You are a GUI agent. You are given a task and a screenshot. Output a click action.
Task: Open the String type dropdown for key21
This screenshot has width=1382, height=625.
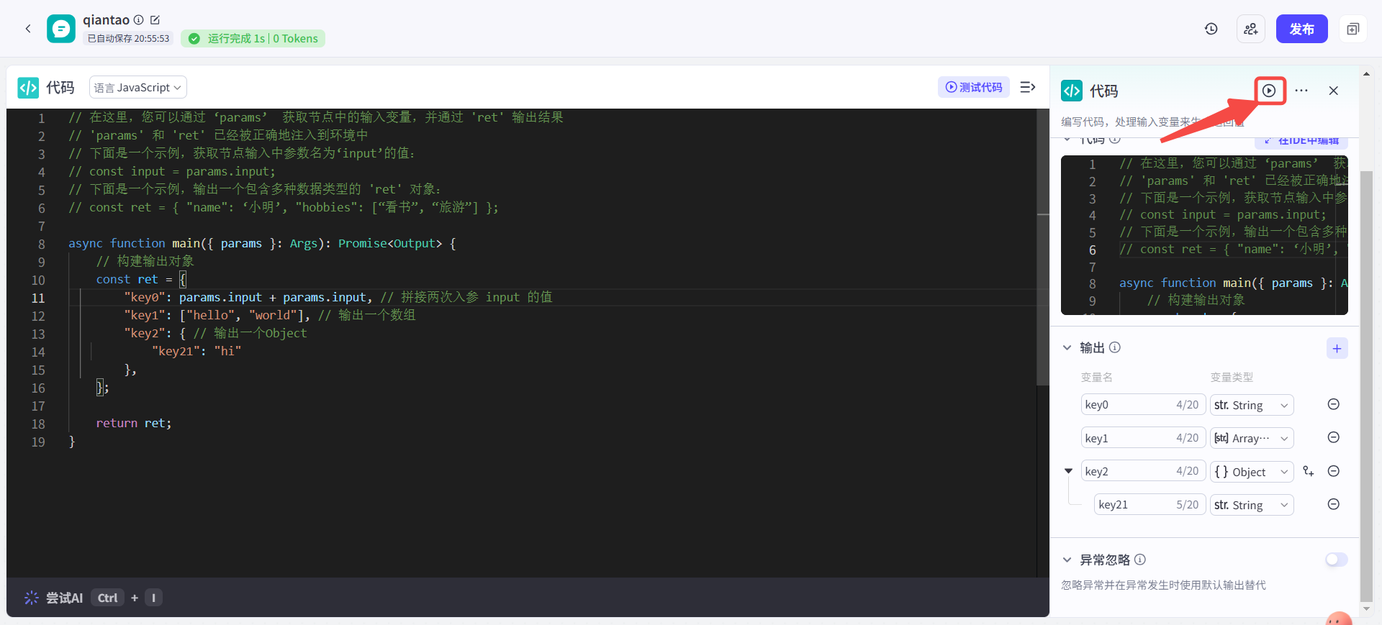[x=1251, y=505]
